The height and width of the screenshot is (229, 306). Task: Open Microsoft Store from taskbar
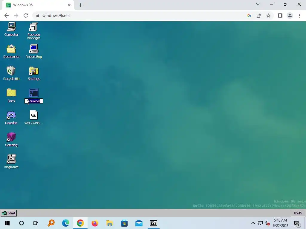[124, 223]
